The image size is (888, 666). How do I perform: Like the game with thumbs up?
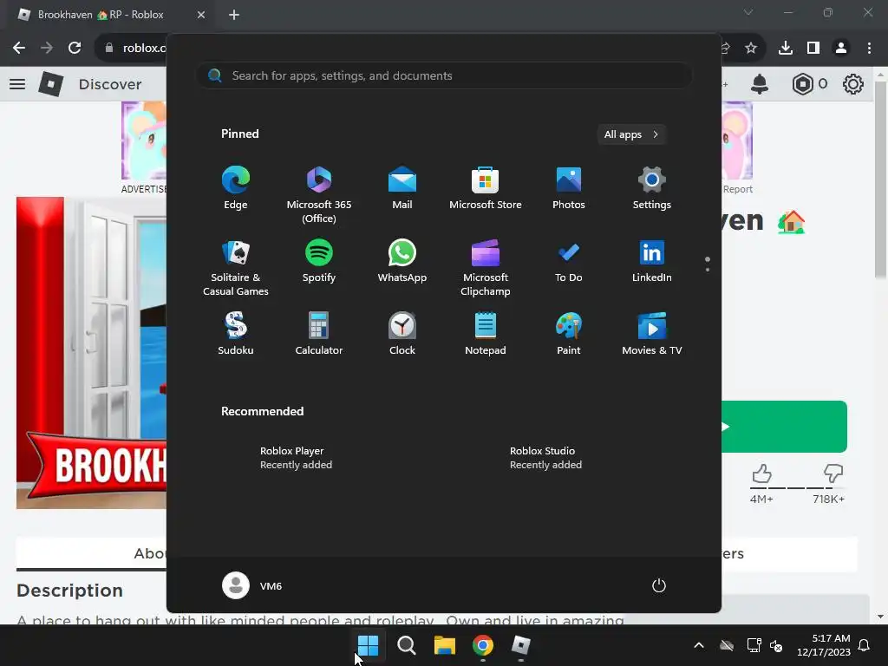761,473
